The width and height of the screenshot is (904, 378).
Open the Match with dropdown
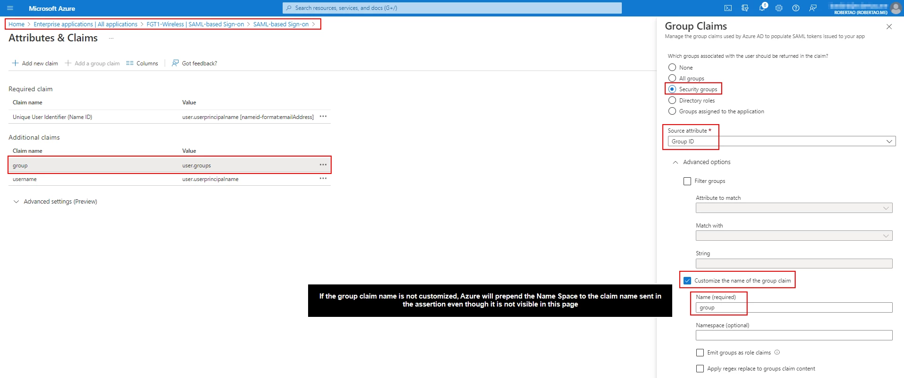[794, 236]
